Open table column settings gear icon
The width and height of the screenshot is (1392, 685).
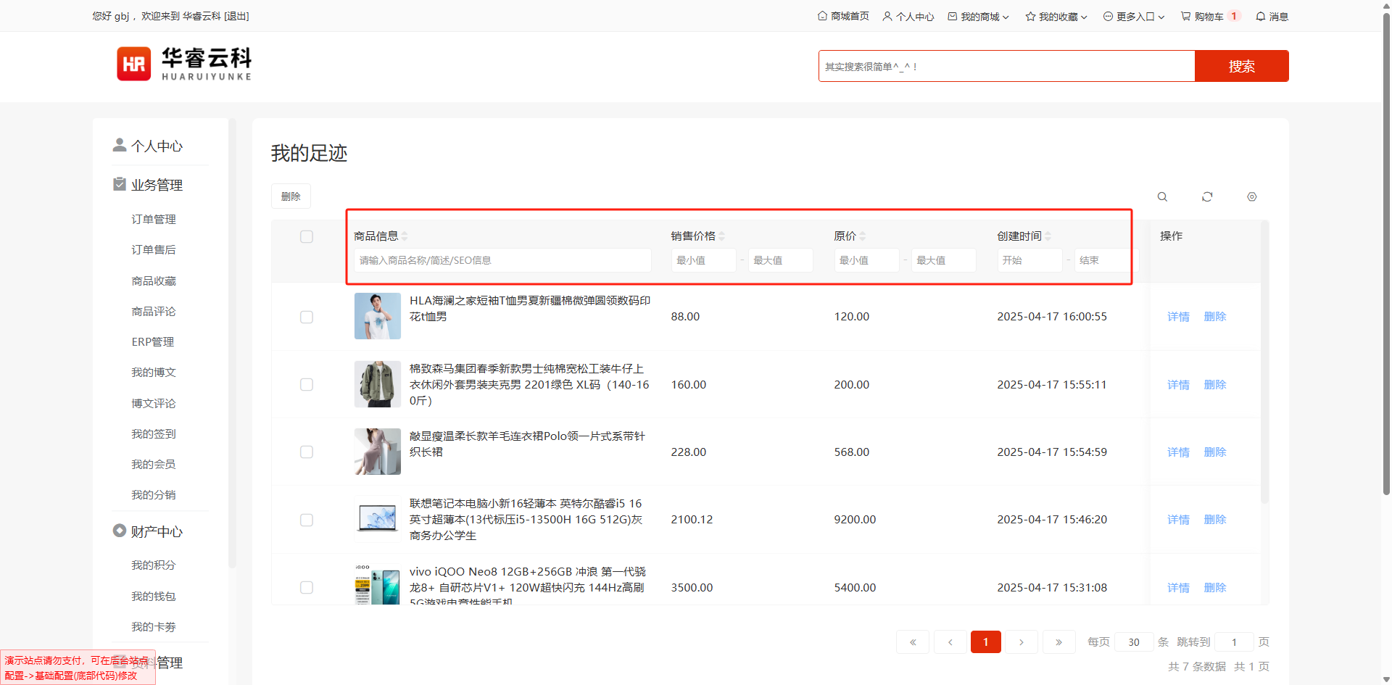pyautogui.click(x=1251, y=197)
